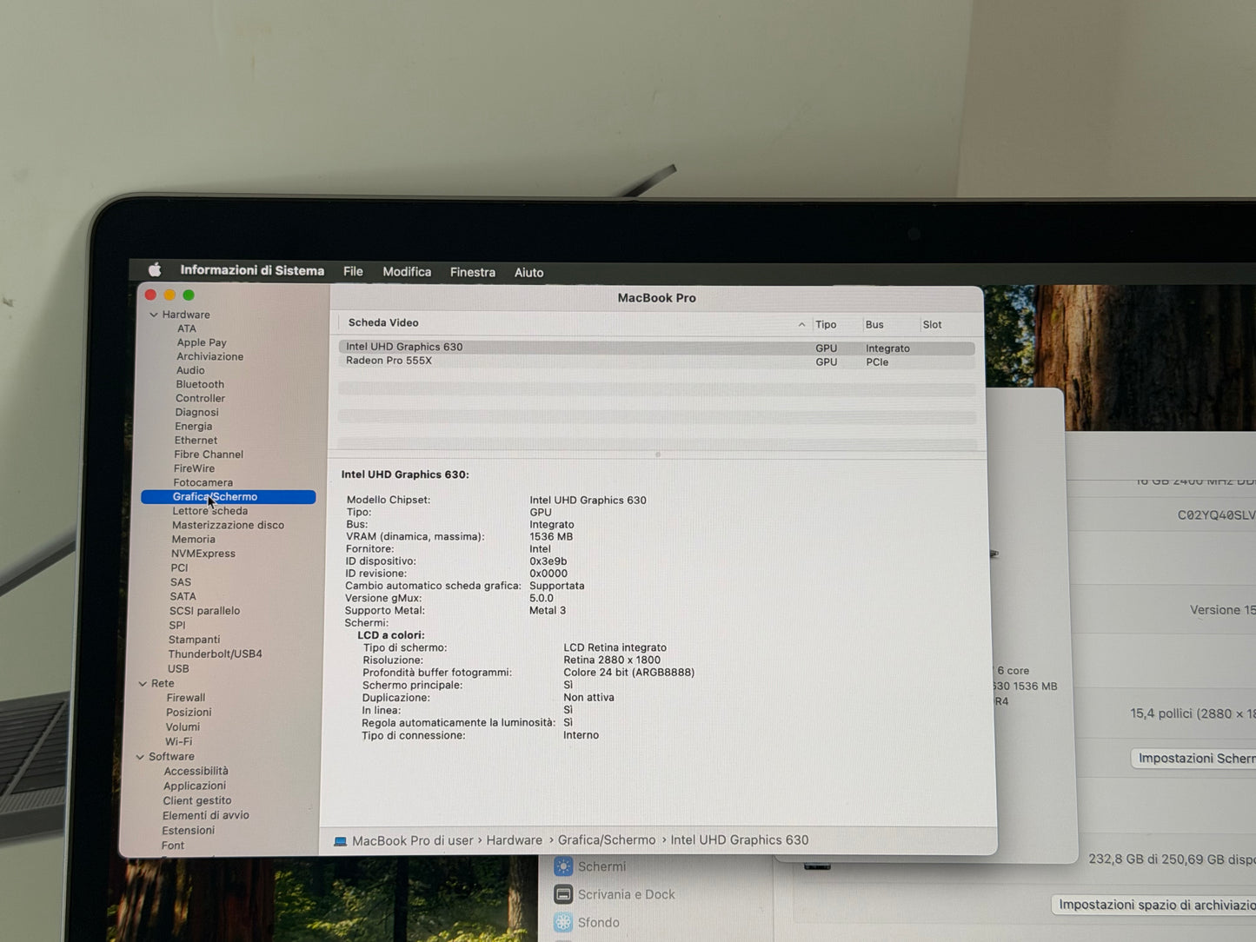Select Memoria in the sidebar

tap(193, 539)
